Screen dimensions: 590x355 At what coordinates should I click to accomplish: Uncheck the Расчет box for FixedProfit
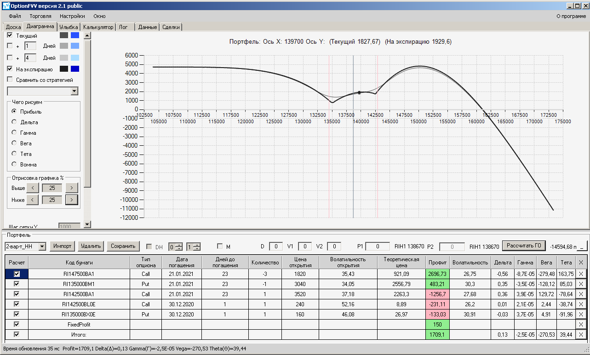[x=17, y=324]
